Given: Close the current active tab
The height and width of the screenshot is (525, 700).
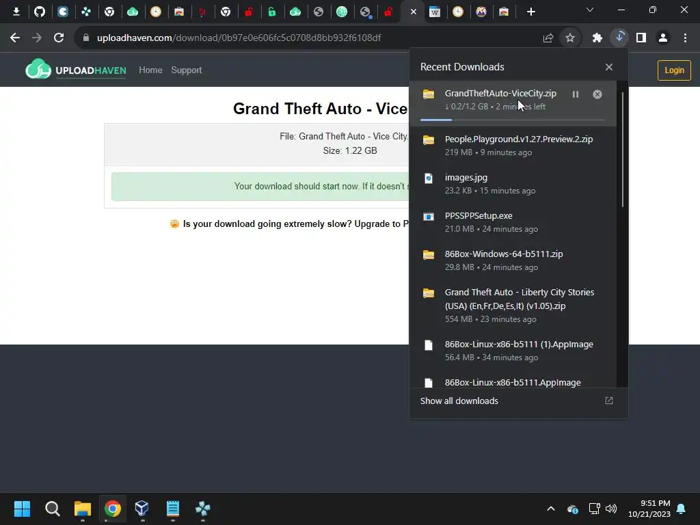Looking at the screenshot, I should coord(414,12).
